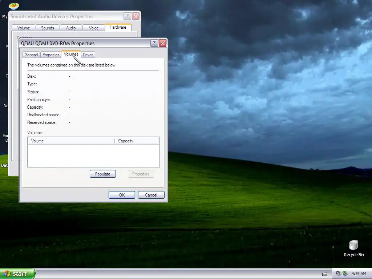Click the Cancel button
The width and height of the screenshot is (372, 279).
pos(151,195)
